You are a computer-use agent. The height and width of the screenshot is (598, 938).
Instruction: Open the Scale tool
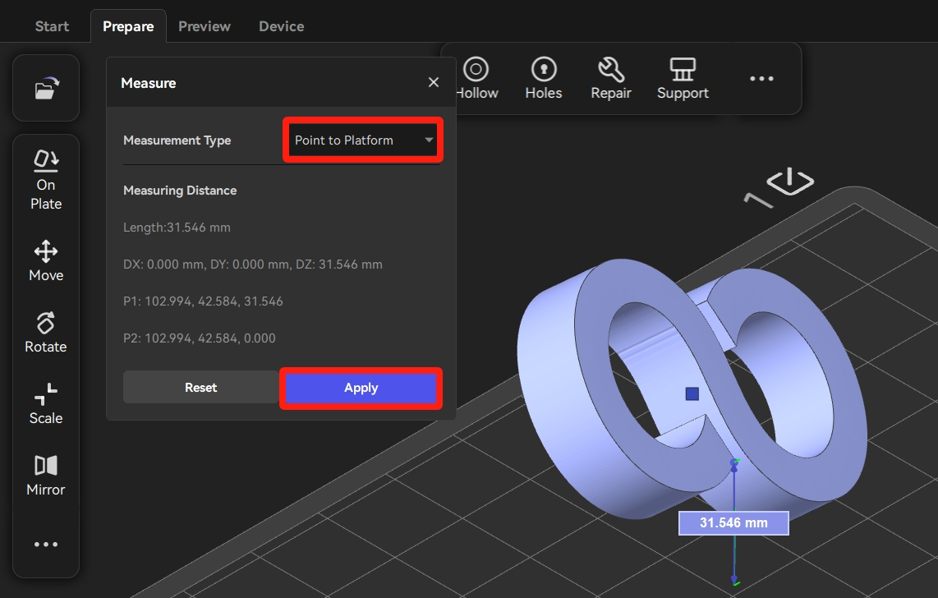[x=46, y=404]
